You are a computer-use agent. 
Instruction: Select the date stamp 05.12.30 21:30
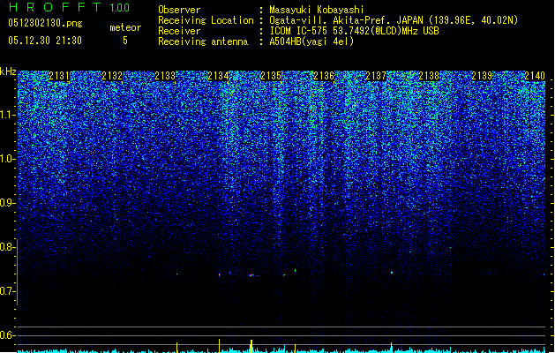click(x=45, y=41)
